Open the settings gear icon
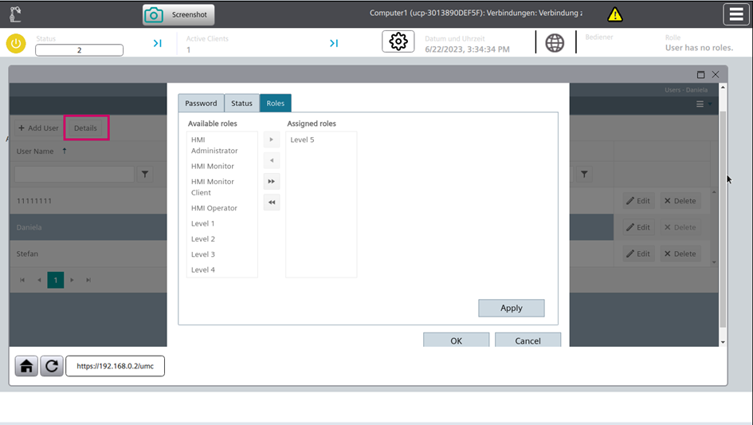The height and width of the screenshot is (425, 753). point(398,41)
